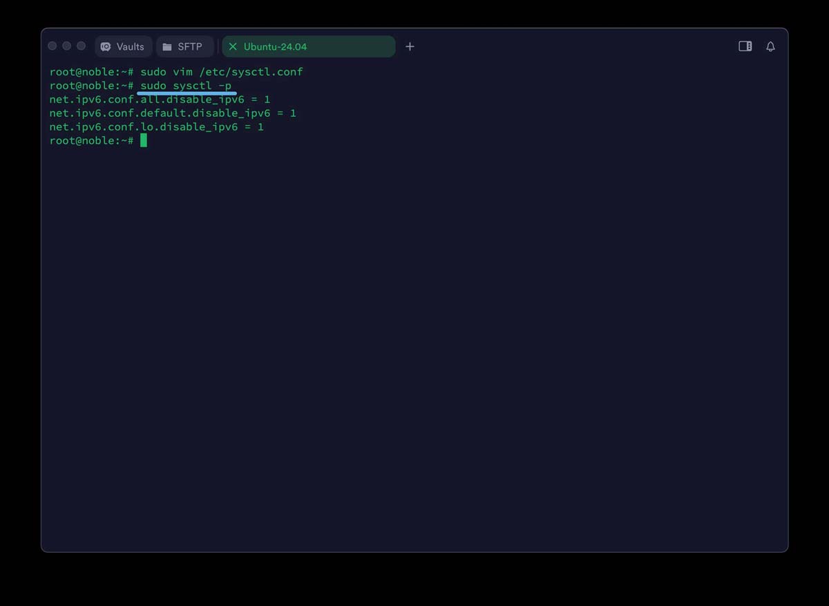Add a new tab with plus button
The height and width of the screenshot is (606, 829).
pos(410,46)
